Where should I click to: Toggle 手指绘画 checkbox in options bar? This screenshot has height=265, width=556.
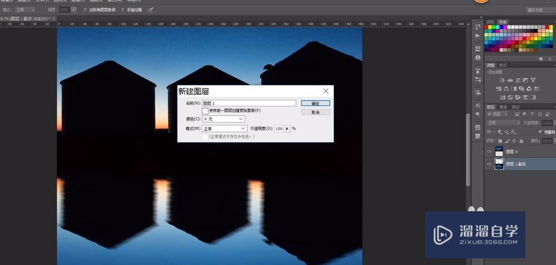coord(123,9)
